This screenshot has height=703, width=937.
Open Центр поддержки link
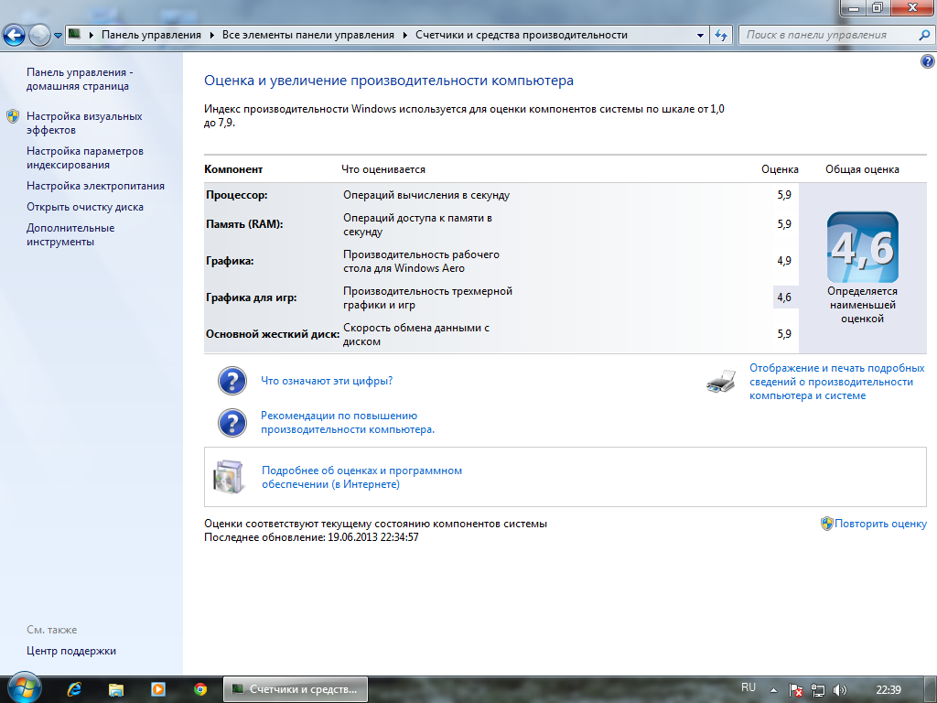71,651
